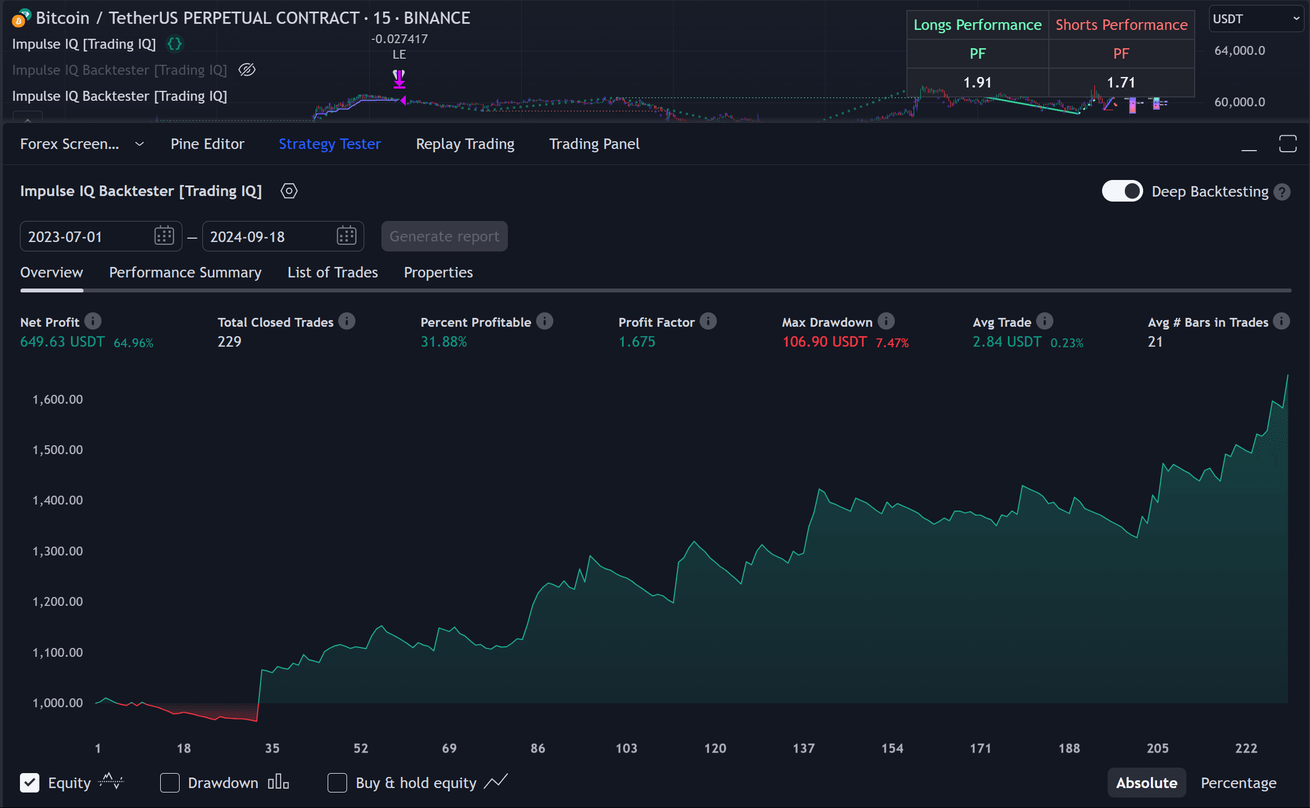Screen dimensions: 1310x808
Task: Enable the Drawdown checkbox
Action: 170,783
